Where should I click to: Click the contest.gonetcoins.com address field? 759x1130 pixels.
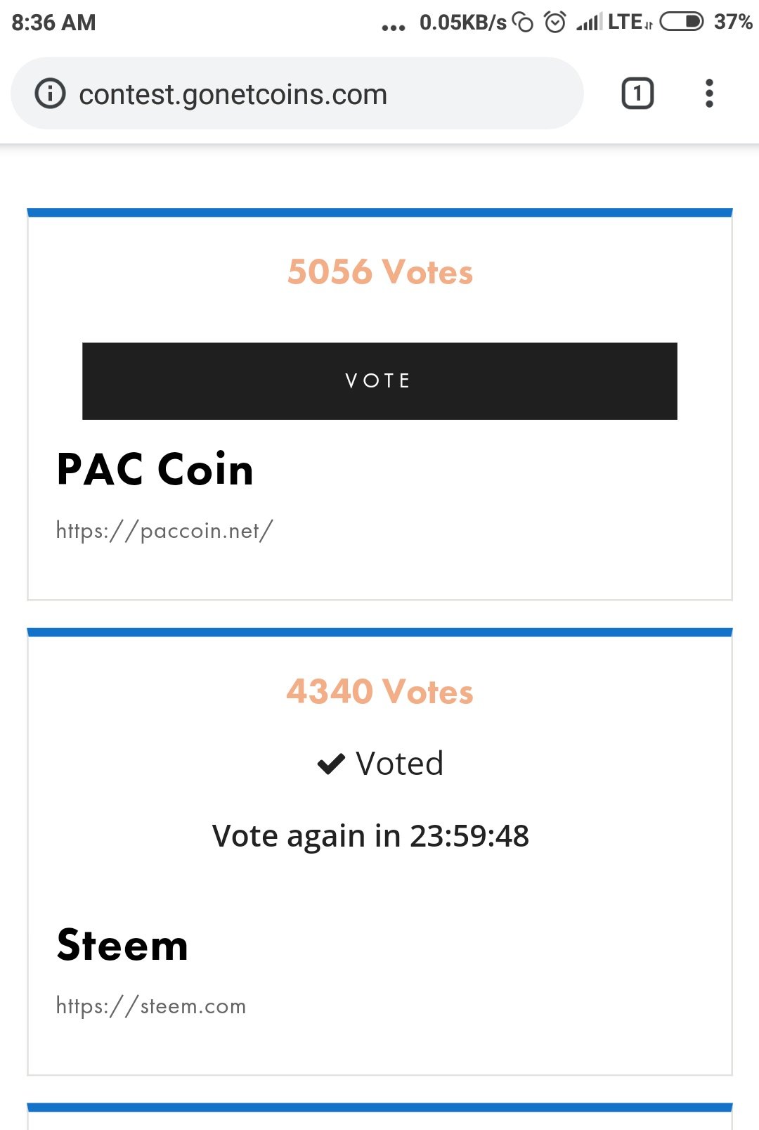(281, 94)
